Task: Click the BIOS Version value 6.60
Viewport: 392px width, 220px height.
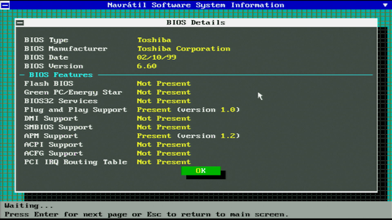Action: tap(147, 66)
